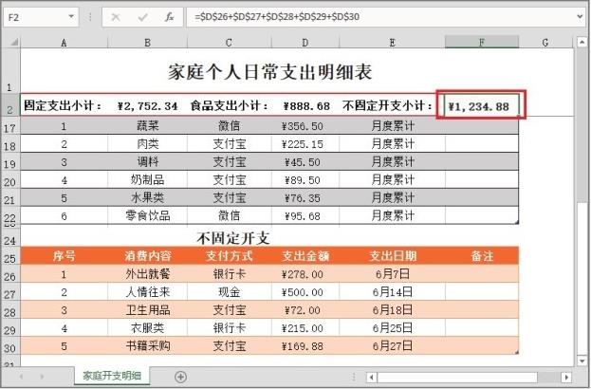Screen dimensions: 591x389
Task: Select row 26 header
Action: coord(9,275)
